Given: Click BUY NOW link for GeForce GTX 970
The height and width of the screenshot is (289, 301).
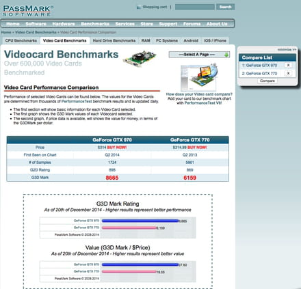Looking at the screenshot, I should pos(117,148).
